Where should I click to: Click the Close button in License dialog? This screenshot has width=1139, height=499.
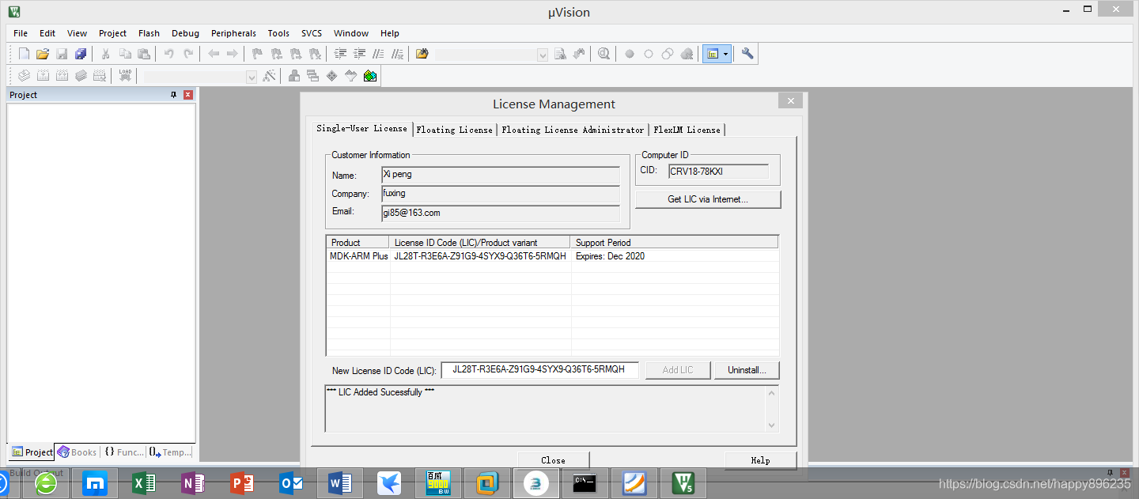click(553, 460)
